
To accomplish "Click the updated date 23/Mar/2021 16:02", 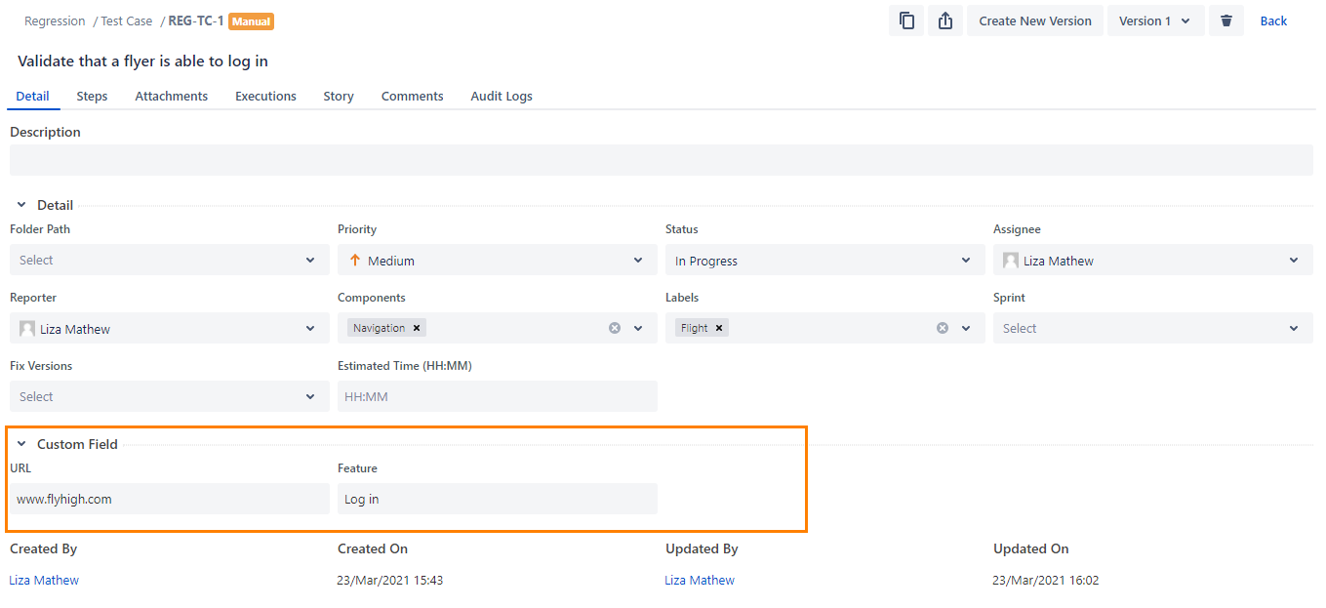I will coord(1046,580).
